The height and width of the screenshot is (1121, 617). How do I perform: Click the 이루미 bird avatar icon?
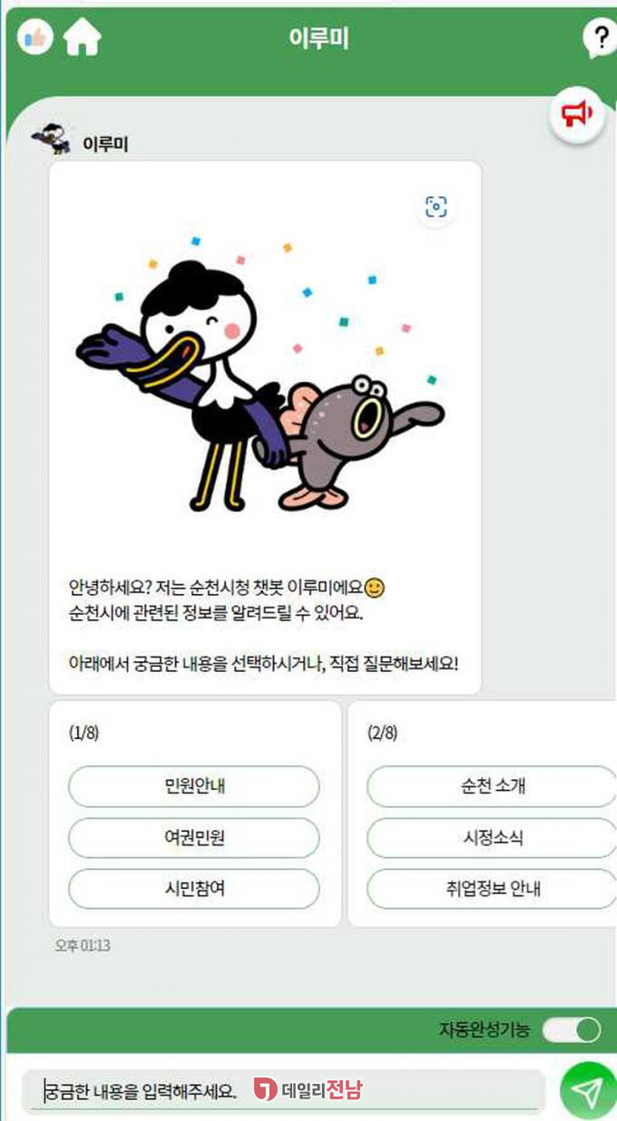click(x=51, y=139)
